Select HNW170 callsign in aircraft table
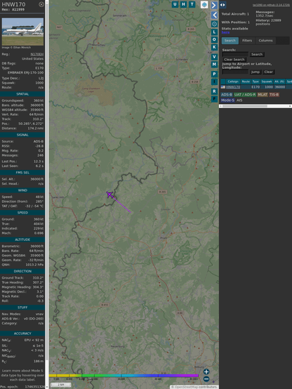292x389 pixels. click(233, 87)
